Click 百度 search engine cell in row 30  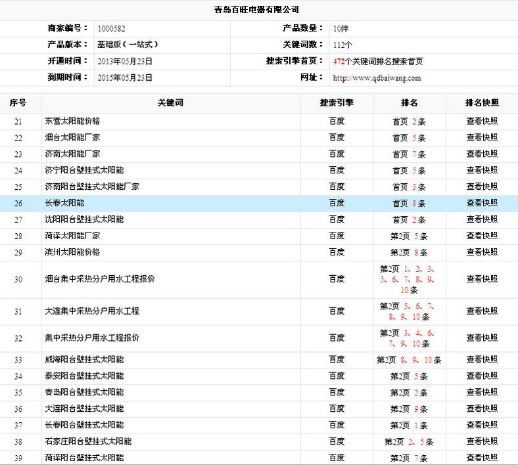(x=337, y=279)
